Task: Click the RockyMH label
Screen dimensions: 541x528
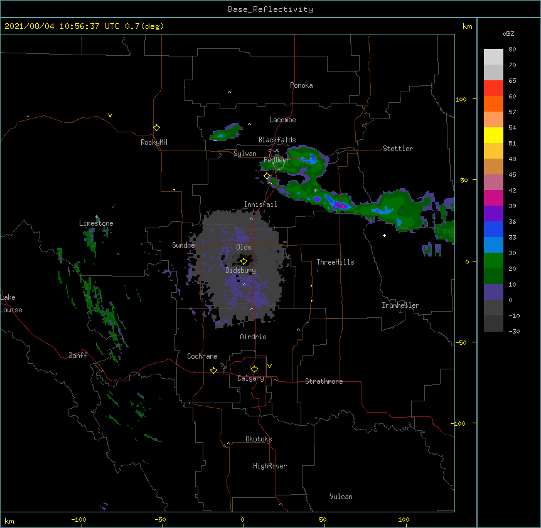Action: pos(154,142)
